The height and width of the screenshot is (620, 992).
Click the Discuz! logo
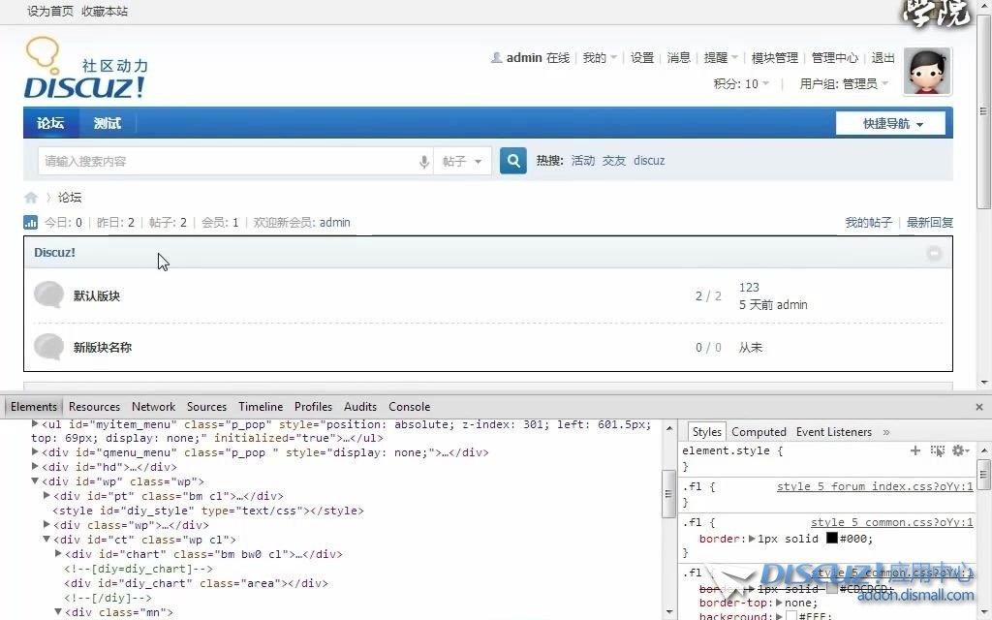[x=85, y=70]
